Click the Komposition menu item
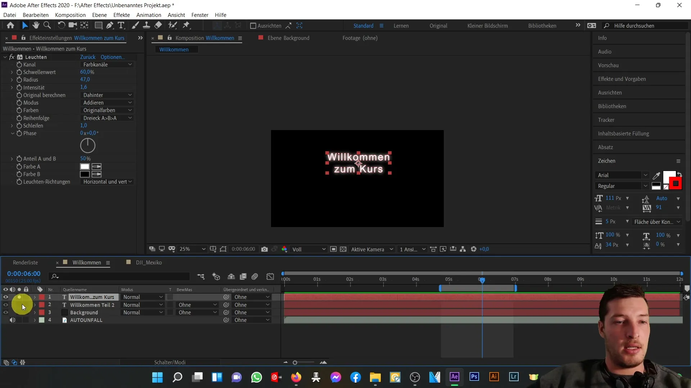Image resolution: width=691 pixels, height=388 pixels. [70, 15]
